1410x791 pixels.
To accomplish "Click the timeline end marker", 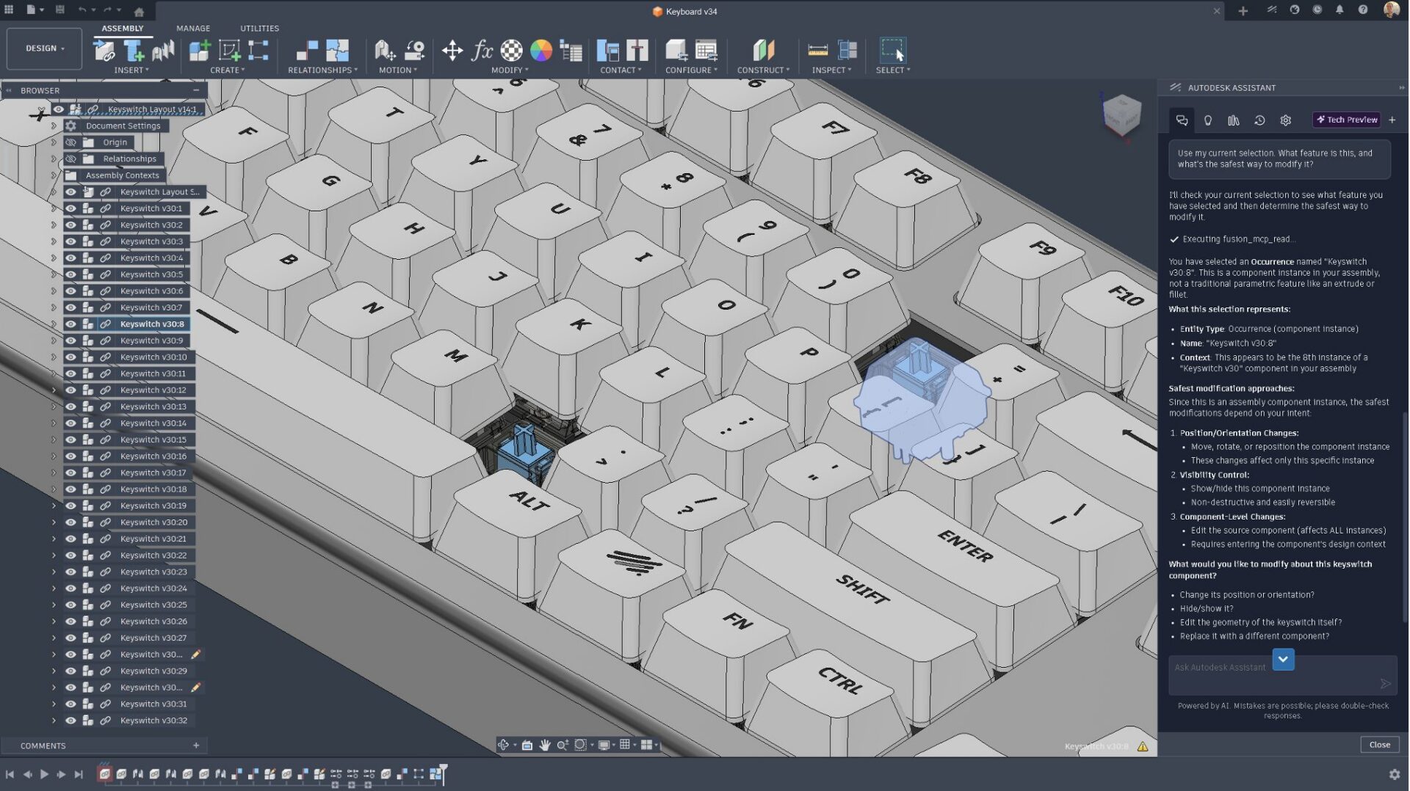I will point(442,774).
